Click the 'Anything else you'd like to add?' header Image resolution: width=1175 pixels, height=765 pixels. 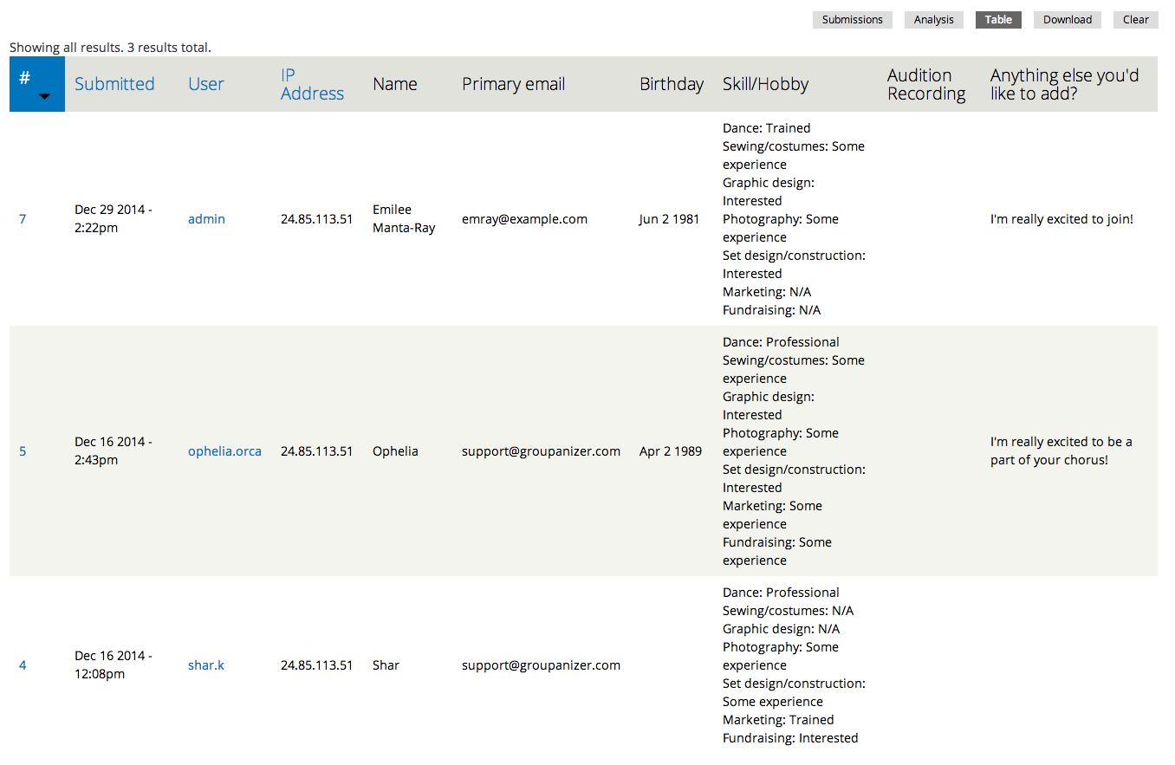[x=1064, y=84]
